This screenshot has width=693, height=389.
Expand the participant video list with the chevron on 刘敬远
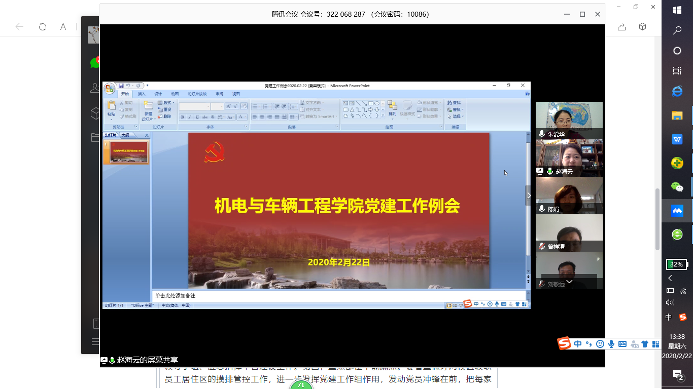tap(569, 282)
